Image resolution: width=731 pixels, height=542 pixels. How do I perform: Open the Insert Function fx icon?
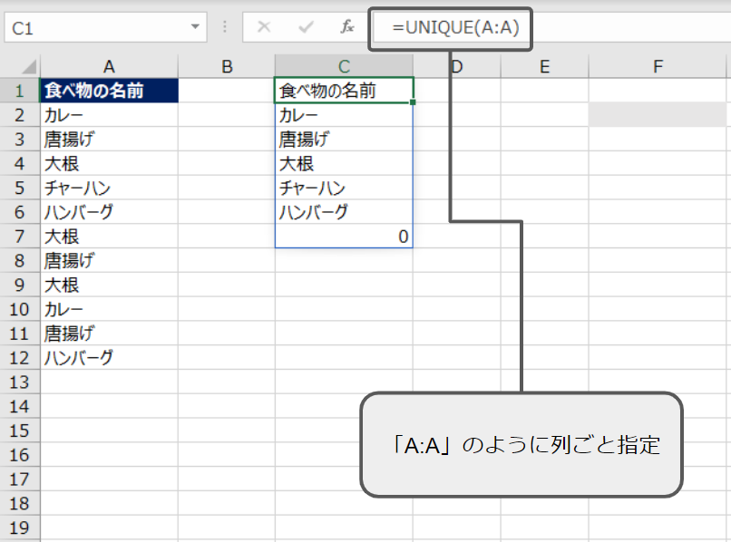347,27
